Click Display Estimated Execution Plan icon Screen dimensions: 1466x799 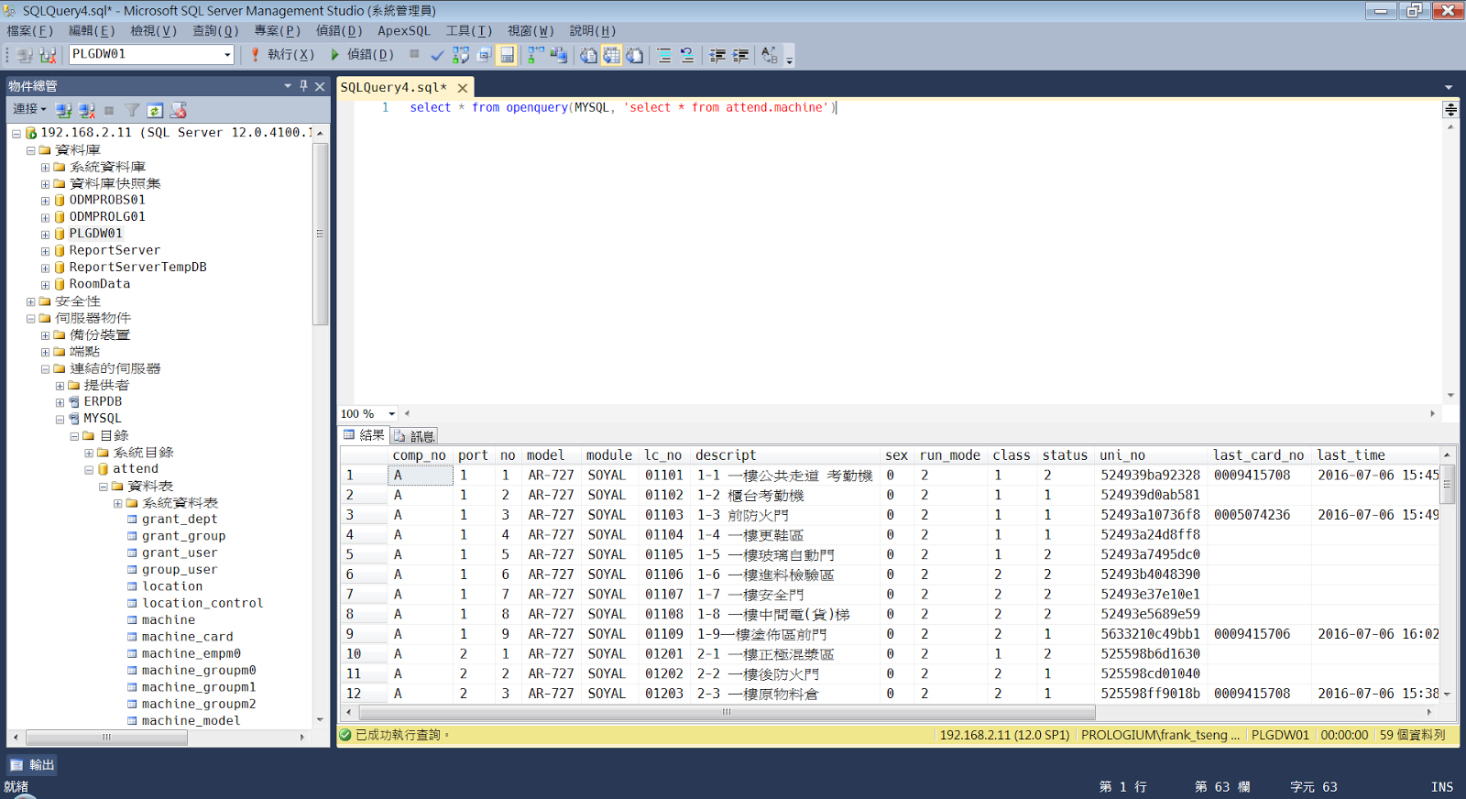[x=461, y=55]
